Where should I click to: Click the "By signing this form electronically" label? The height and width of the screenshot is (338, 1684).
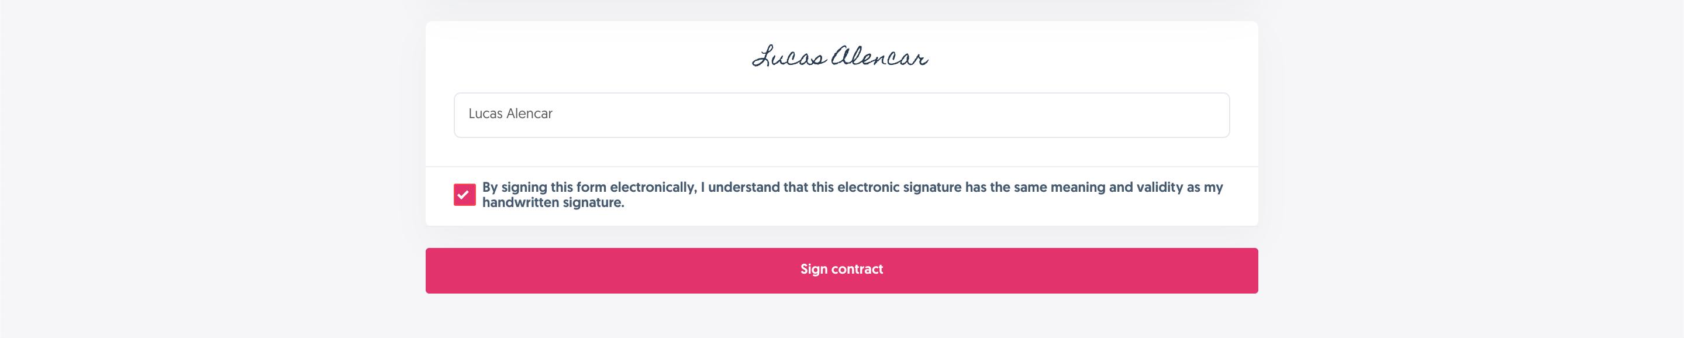[x=588, y=188]
